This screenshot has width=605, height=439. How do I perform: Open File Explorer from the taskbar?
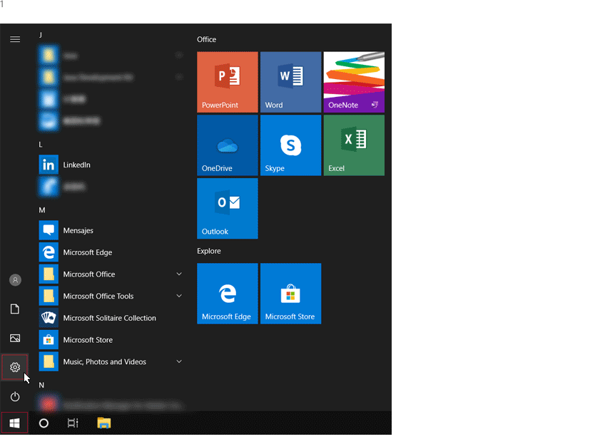tap(104, 423)
